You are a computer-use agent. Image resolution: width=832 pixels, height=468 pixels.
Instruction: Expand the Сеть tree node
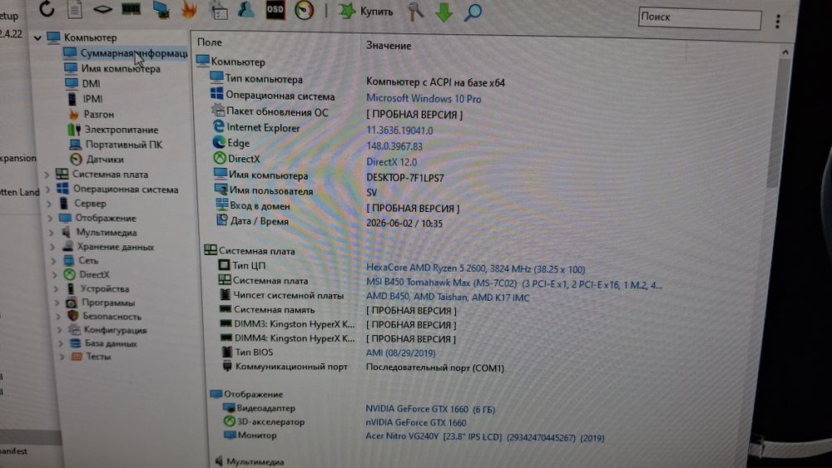coord(54,261)
